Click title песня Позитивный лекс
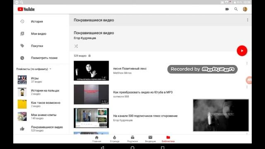265x149 pixels. 130,68
